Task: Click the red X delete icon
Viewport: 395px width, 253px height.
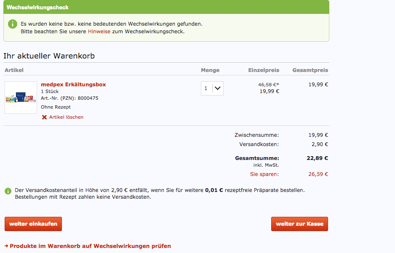Action: pyautogui.click(x=44, y=117)
